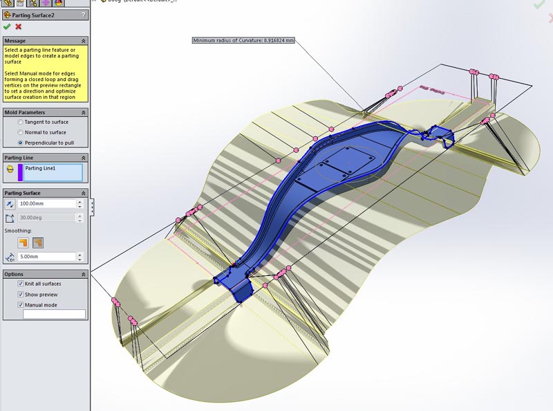Edit the 5.00mm smoothing distance field
Image resolution: width=553 pixels, height=411 pixels.
coord(46,257)
